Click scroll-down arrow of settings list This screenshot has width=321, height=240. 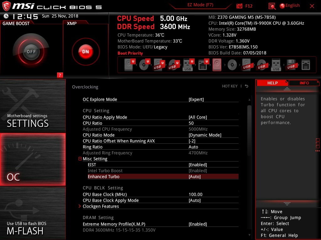[249, 235]
